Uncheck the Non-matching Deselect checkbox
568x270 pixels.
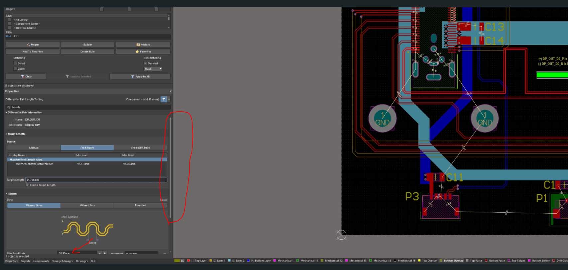[145, 63]
